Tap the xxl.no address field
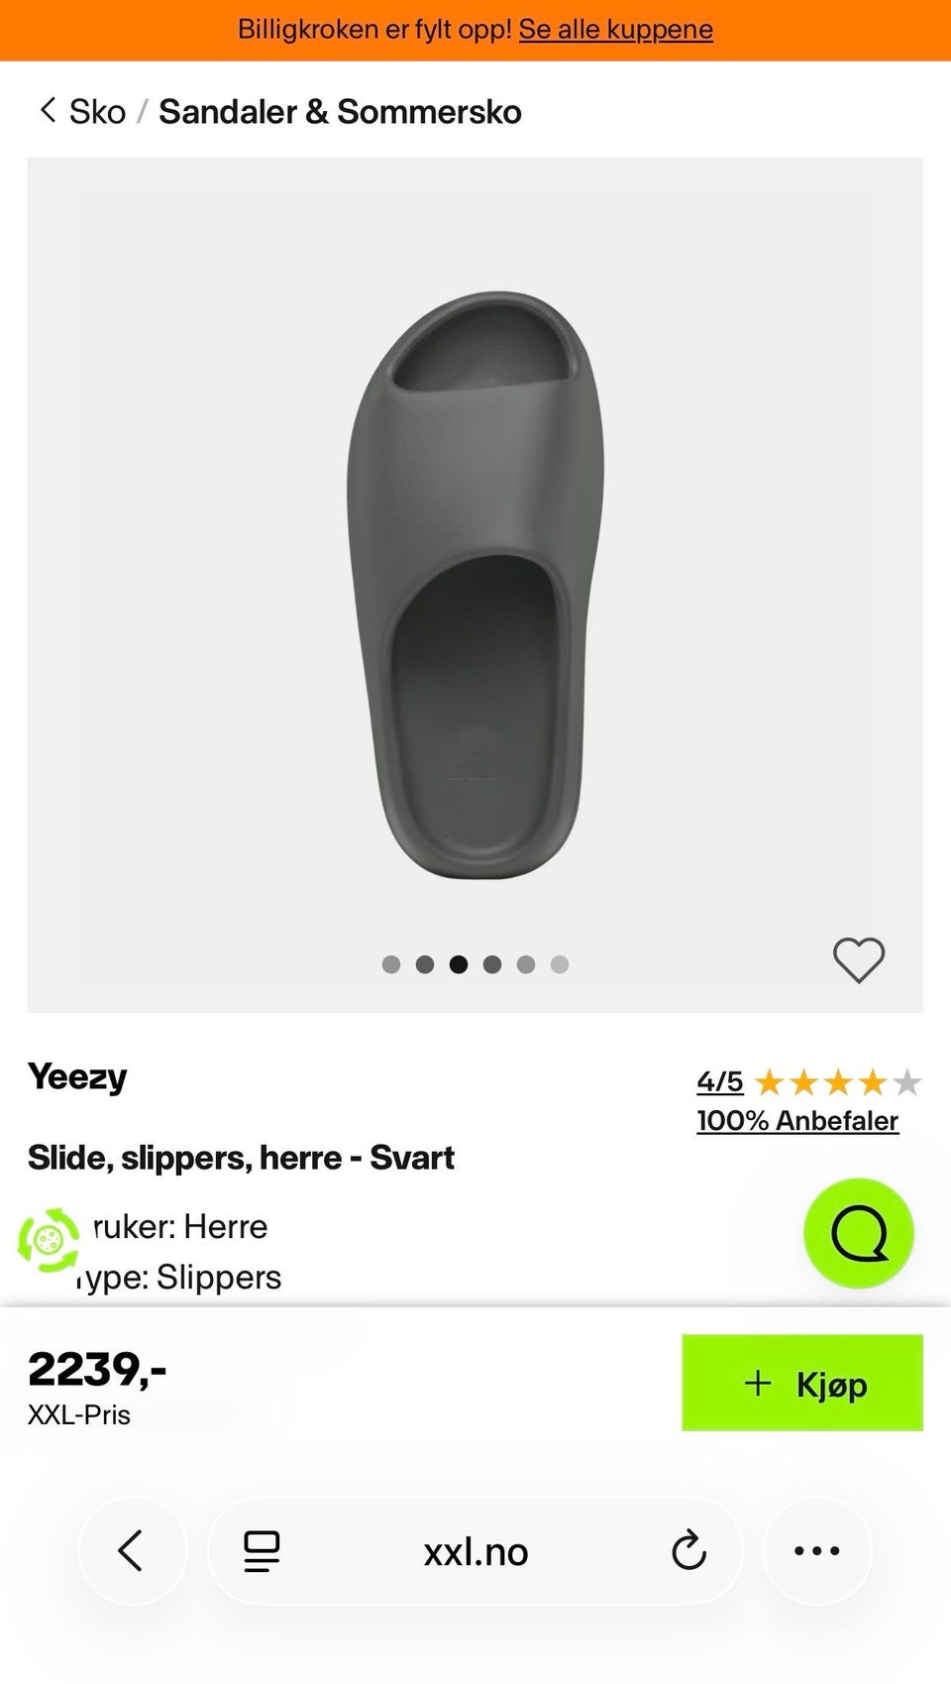Viewport: 951px width, 1684px height. 475,1551
